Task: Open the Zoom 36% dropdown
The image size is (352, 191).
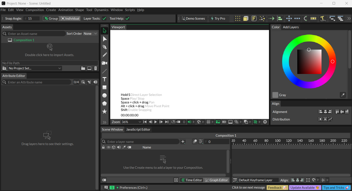Action: 131,122
